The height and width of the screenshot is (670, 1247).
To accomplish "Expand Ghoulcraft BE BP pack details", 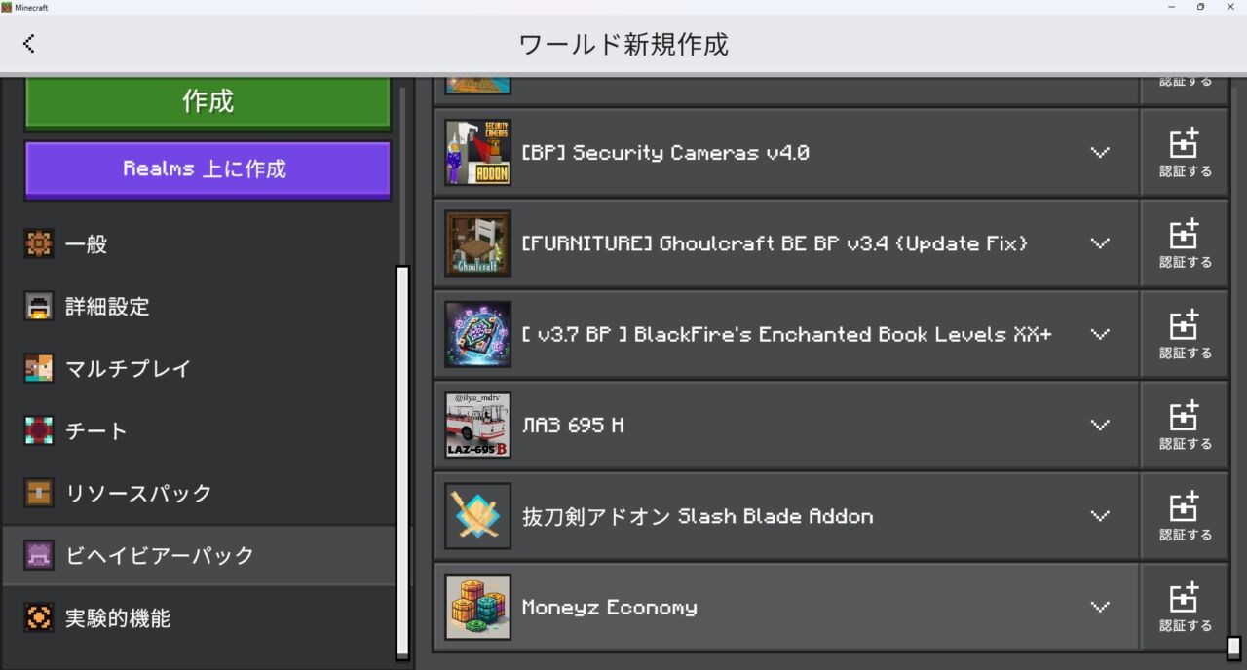I will click(1100, 243).
